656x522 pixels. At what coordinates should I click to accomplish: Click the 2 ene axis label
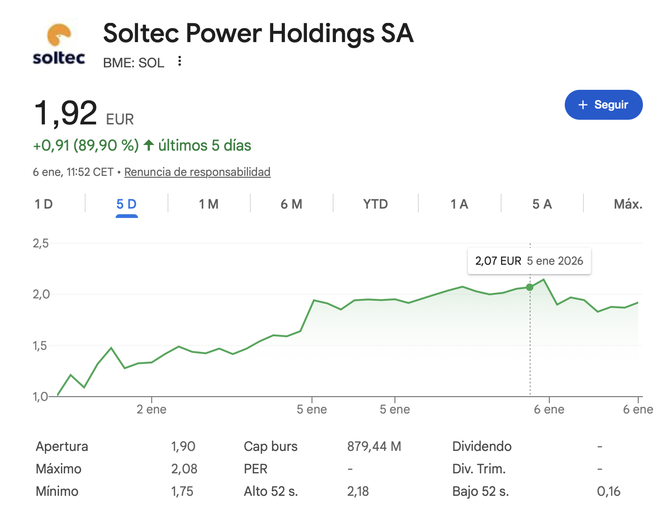click(152, 410)
